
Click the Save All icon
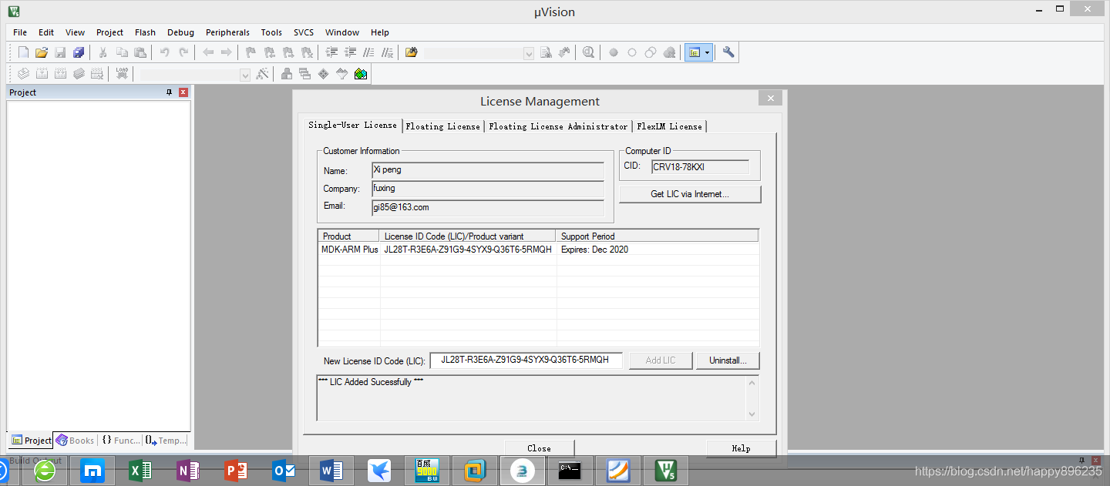79,52
